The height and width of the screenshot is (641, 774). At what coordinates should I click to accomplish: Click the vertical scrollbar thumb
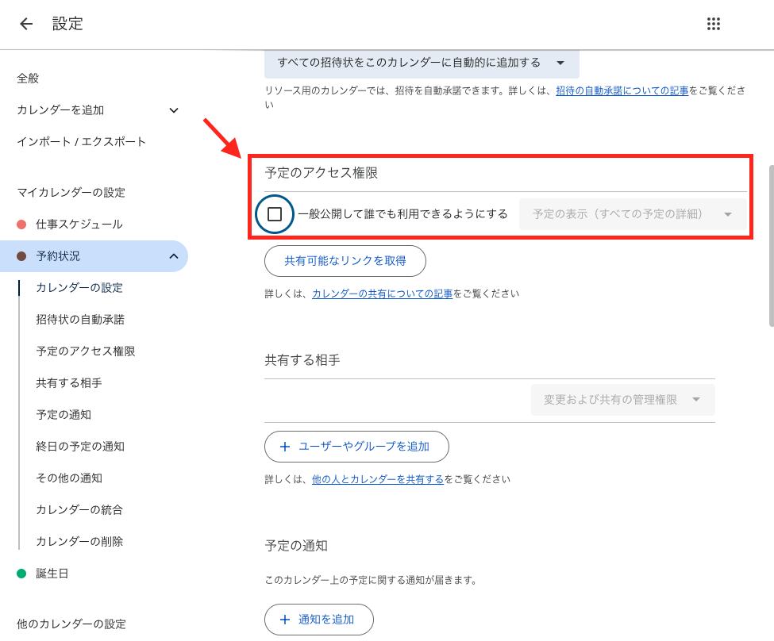(771, 246)
